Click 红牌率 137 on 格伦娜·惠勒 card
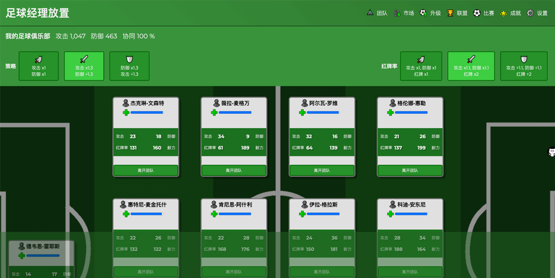 pyautogui.click(x=391, y=148)
